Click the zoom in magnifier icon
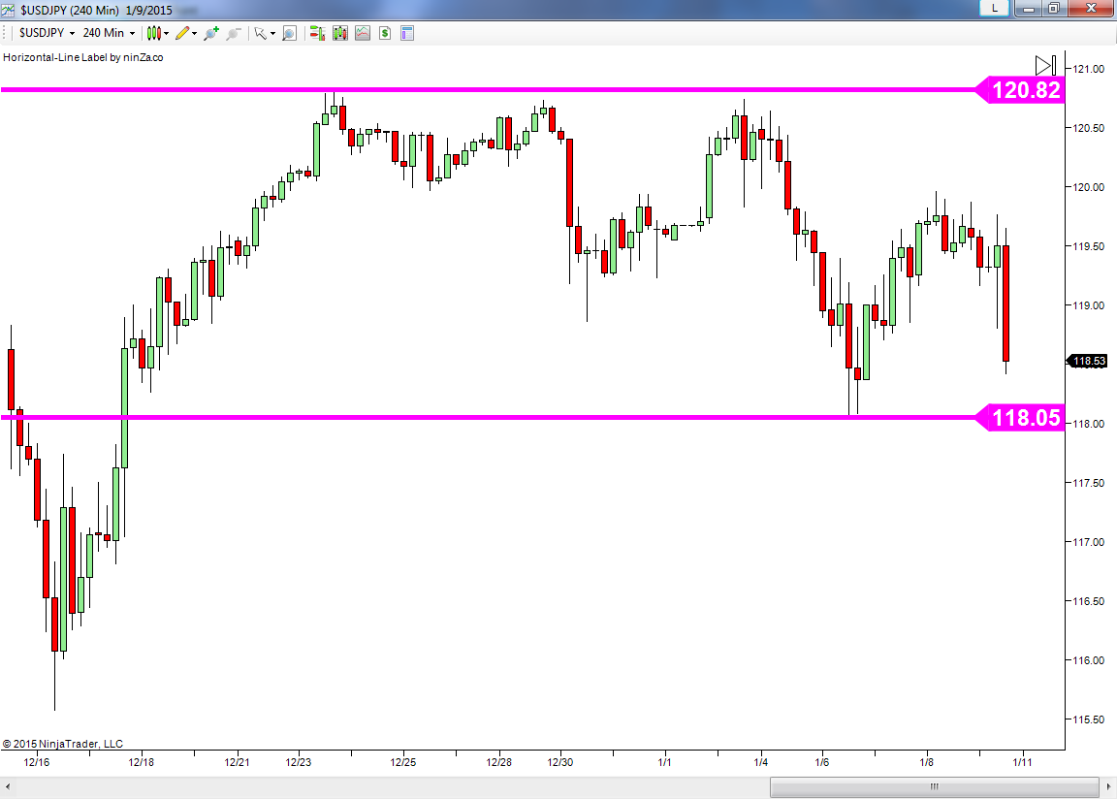This screenshot has width=1117, height=799. 211,33
